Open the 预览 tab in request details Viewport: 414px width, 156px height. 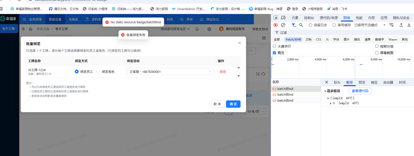[x=362, y=82]
